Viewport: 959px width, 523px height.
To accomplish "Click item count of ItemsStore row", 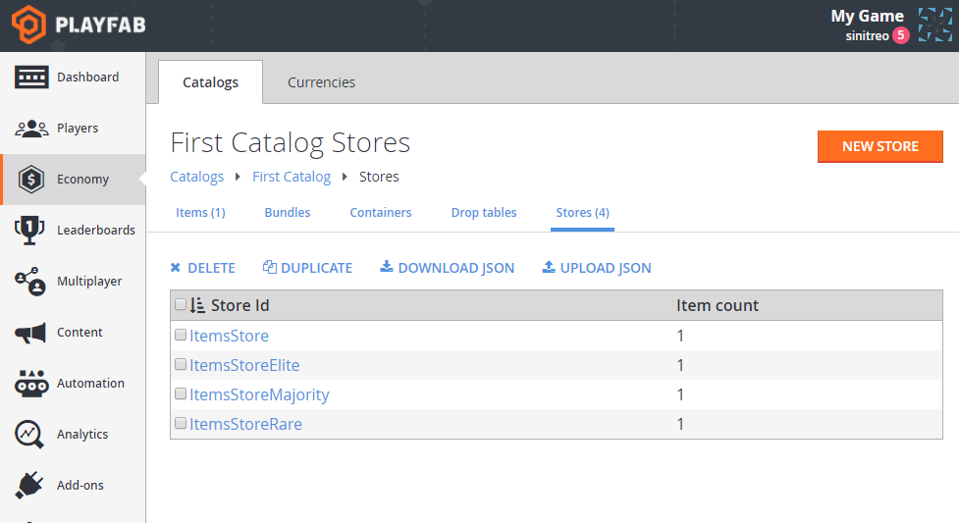I will click(x=680, y=336).
